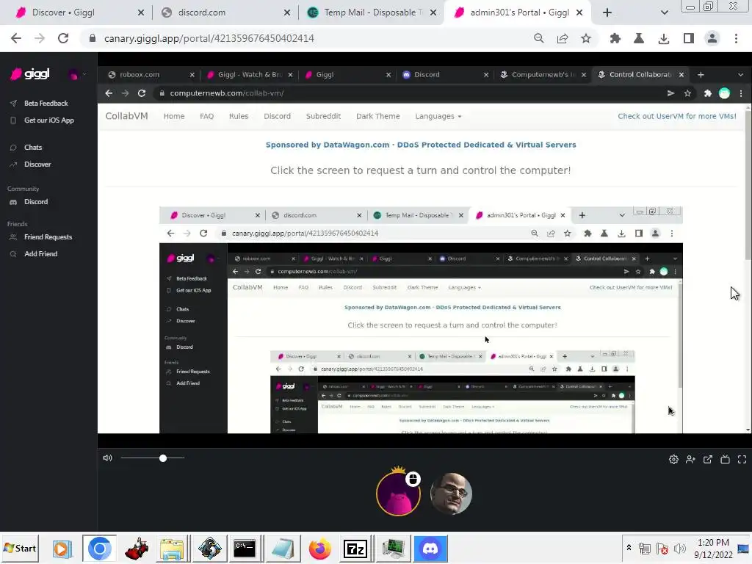Open a new tab in outer browser

coord(607,12)
